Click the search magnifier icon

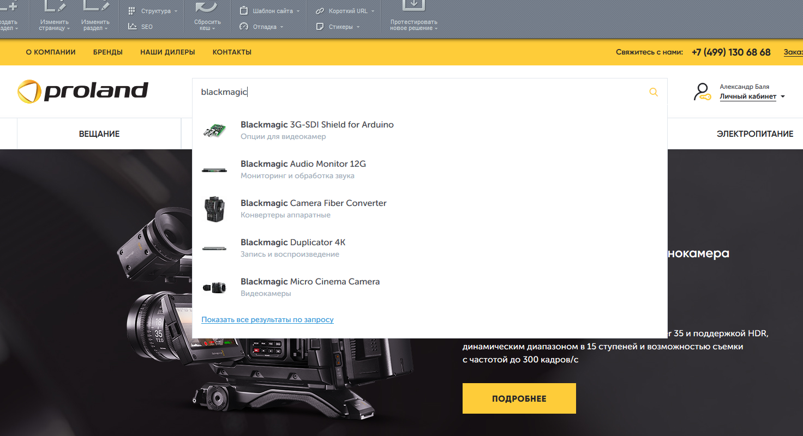point(654,93)
